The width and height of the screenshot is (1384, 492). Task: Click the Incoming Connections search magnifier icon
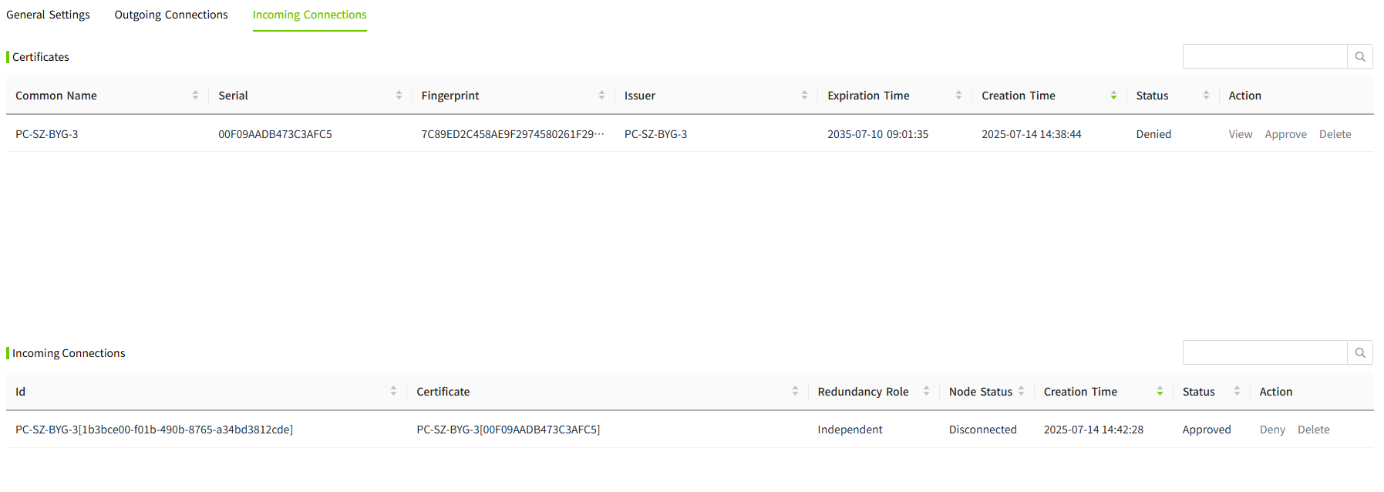[x=1359, y=352]
